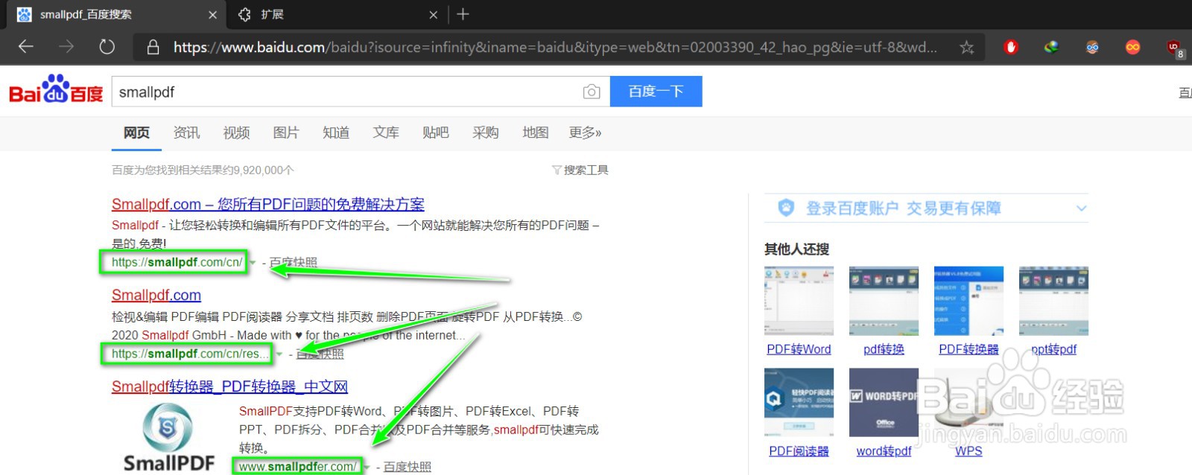The height and width of the screenshot is (475, 1192).
Task: Open the 文库 tab
Action: pyautogui.click(x=386, y=133)
